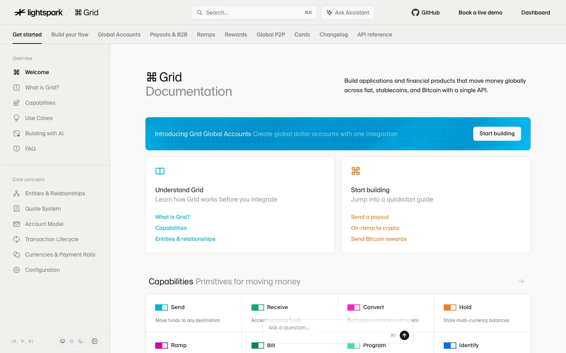Screen dimensions: 566x353
Task: Click the Understand Grid card title
Action: click(179, 190)
